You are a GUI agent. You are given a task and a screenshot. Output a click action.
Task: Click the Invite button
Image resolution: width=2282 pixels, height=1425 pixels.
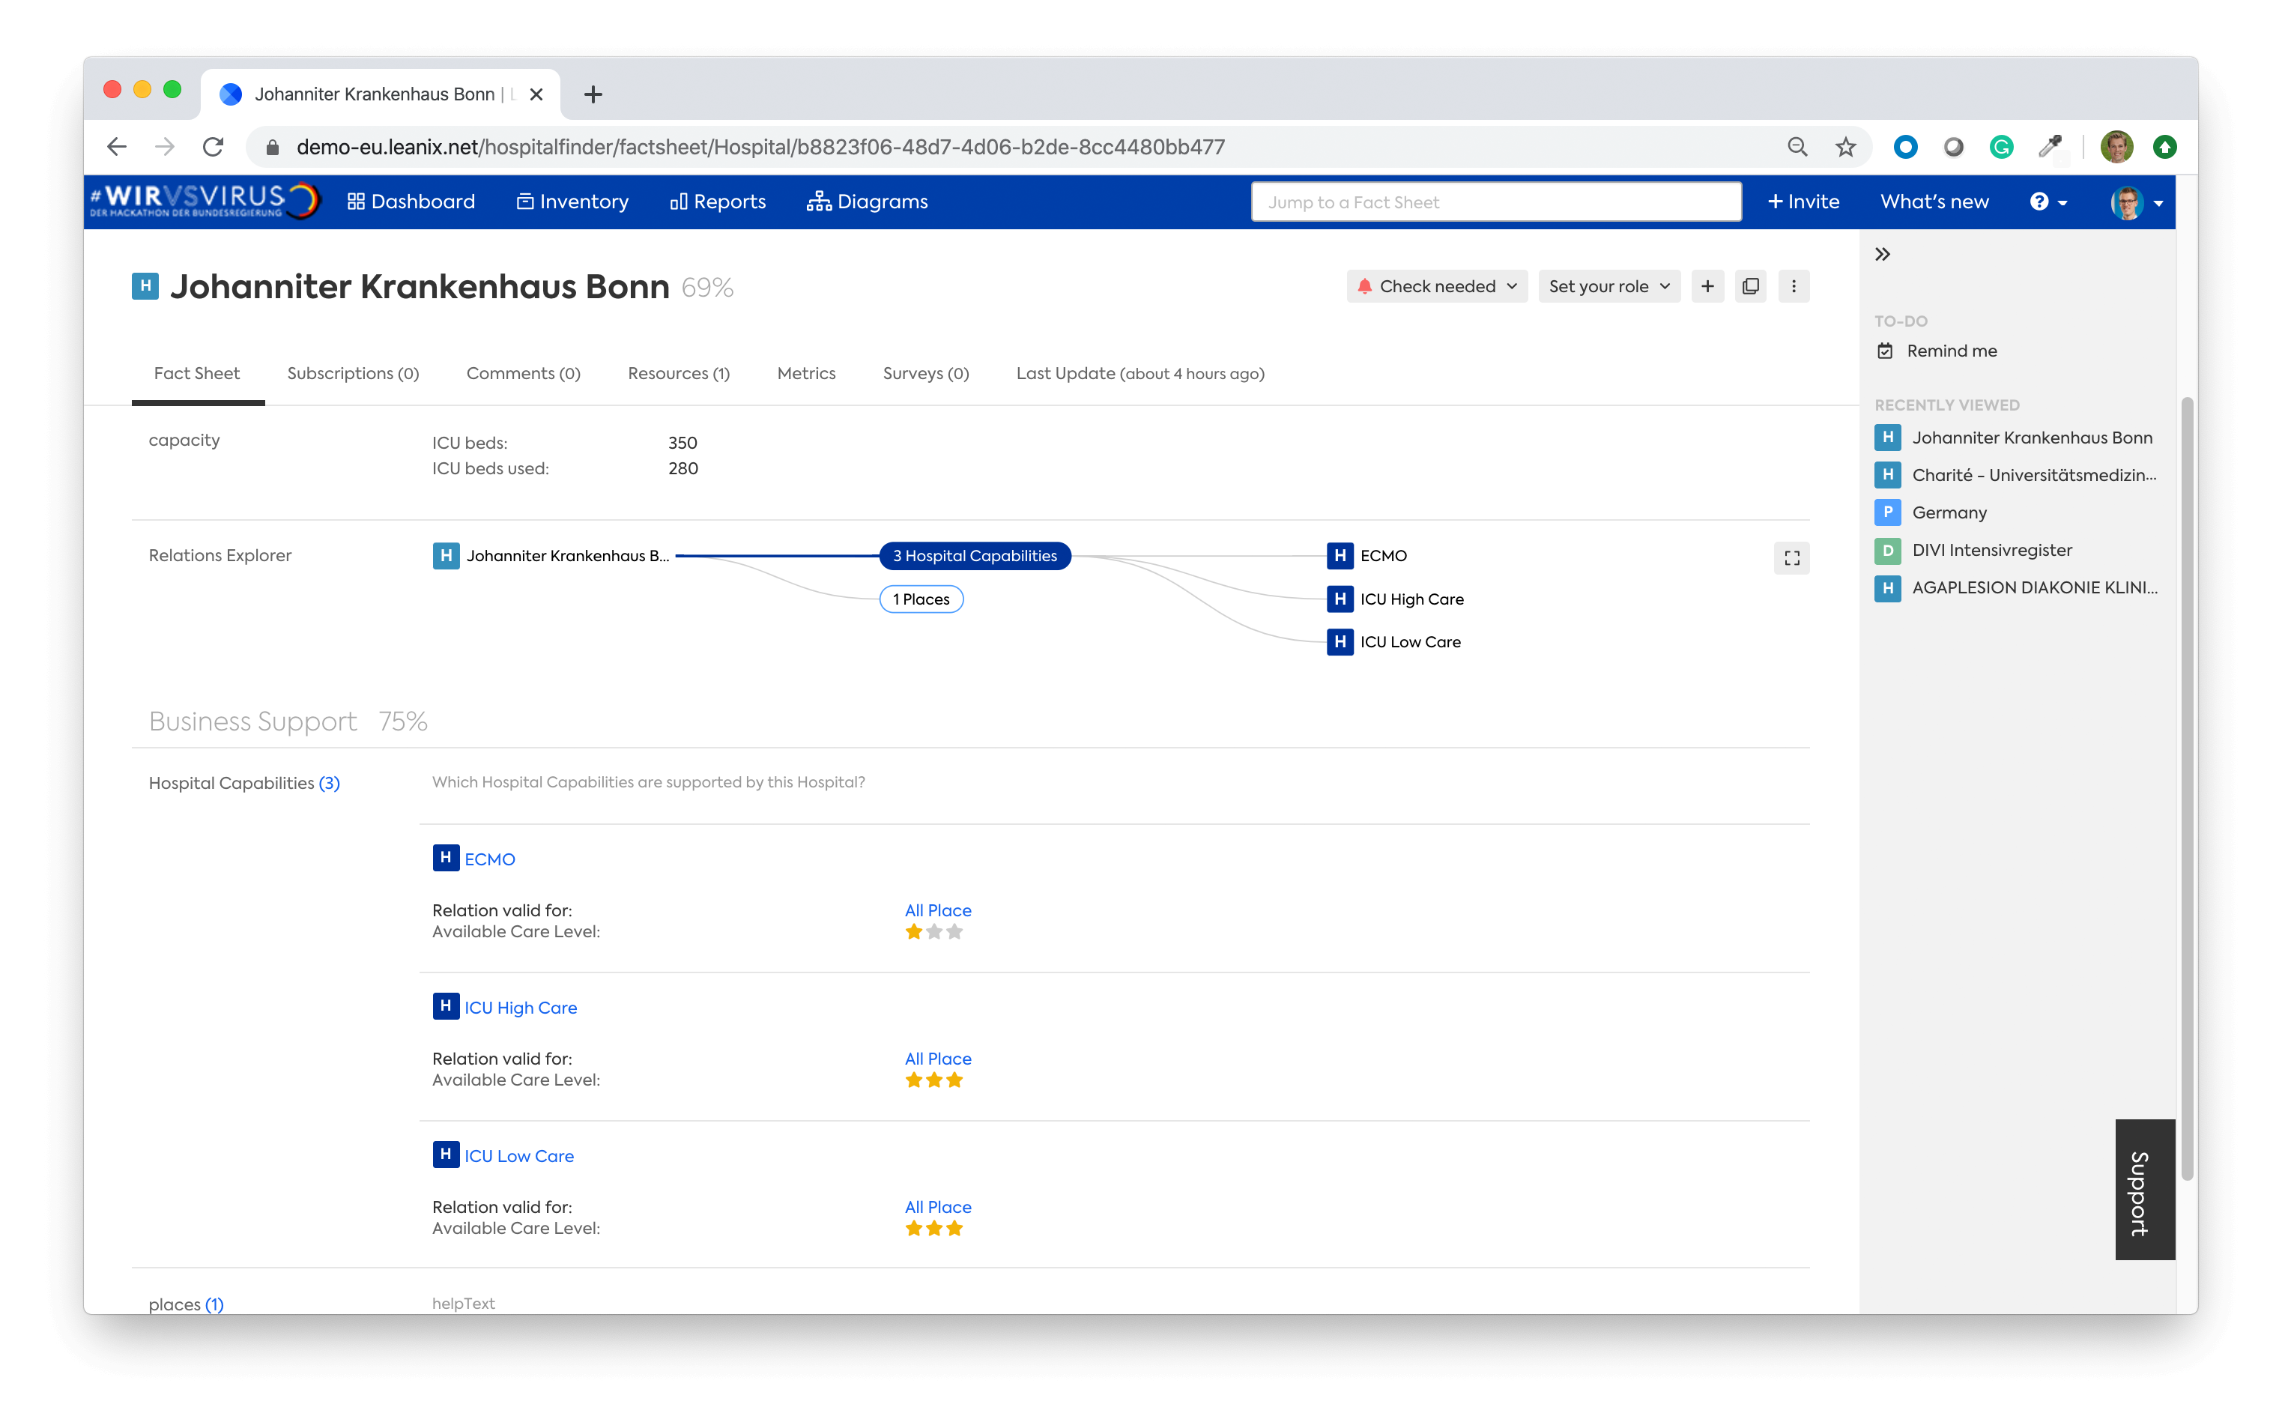[1802, 202]
